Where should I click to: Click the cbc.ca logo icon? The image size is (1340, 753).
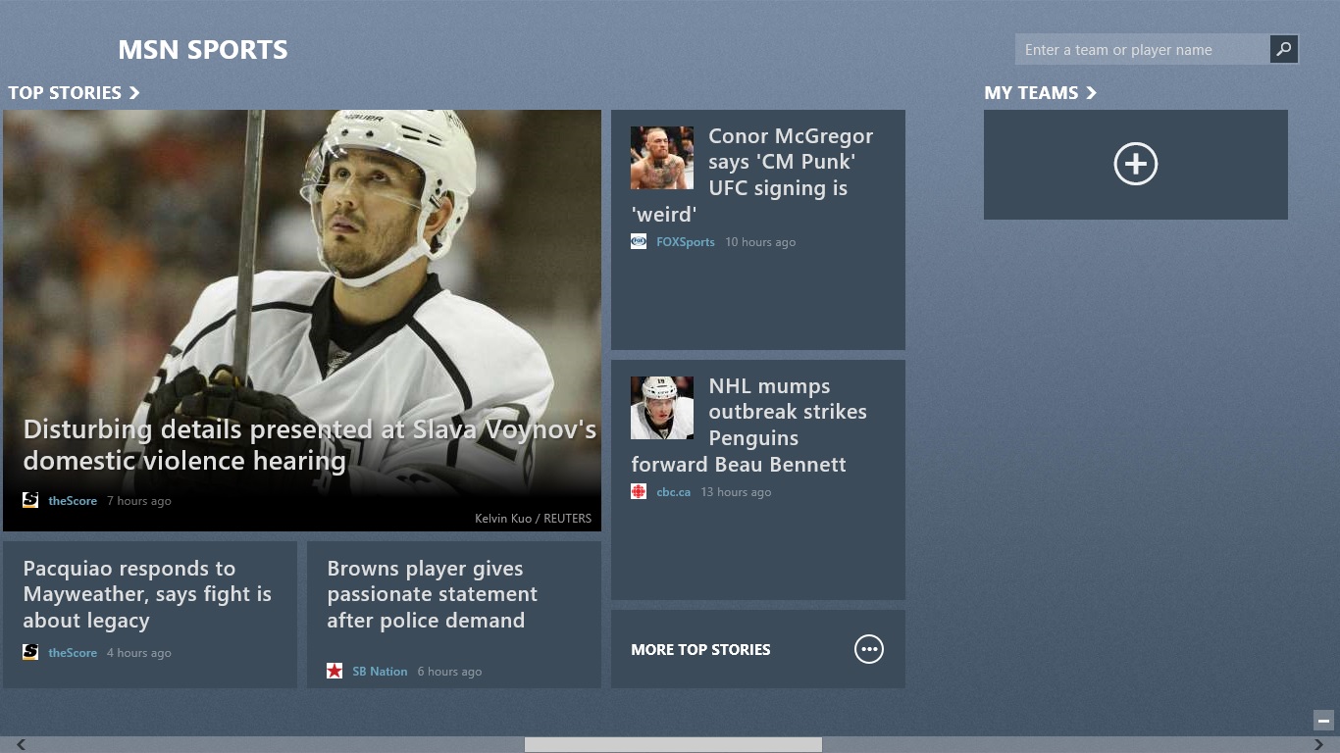point(639,491)
